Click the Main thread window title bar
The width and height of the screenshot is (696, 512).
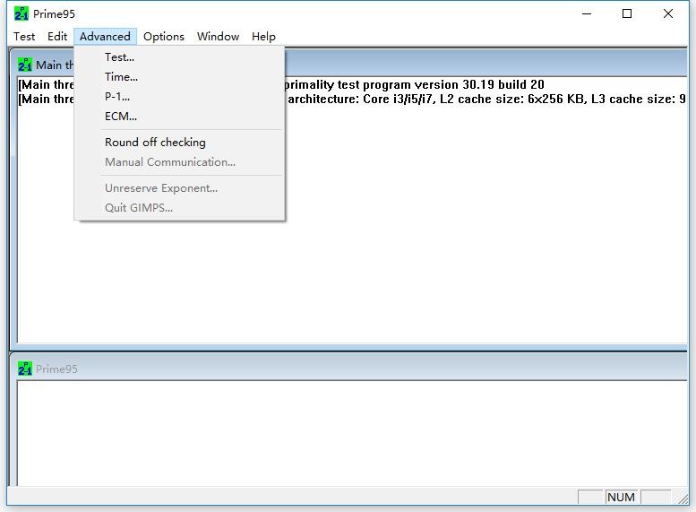pos(485,65)
